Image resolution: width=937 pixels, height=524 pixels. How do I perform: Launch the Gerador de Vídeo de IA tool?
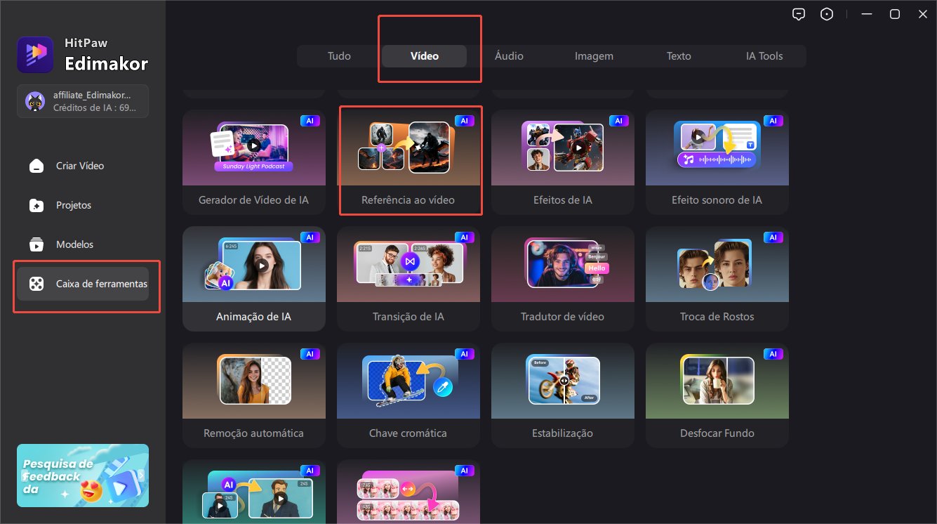coord(253,162)
